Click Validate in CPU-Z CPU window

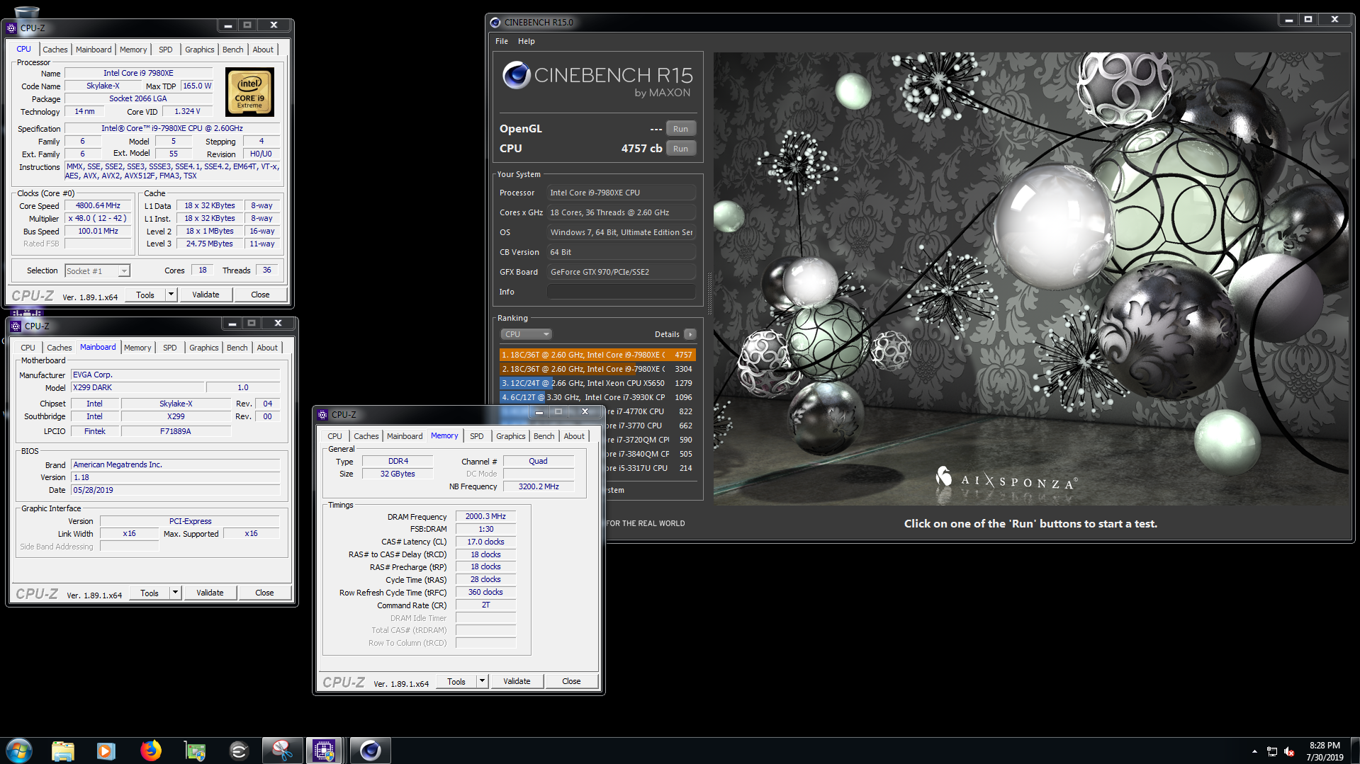pos(206,295)
